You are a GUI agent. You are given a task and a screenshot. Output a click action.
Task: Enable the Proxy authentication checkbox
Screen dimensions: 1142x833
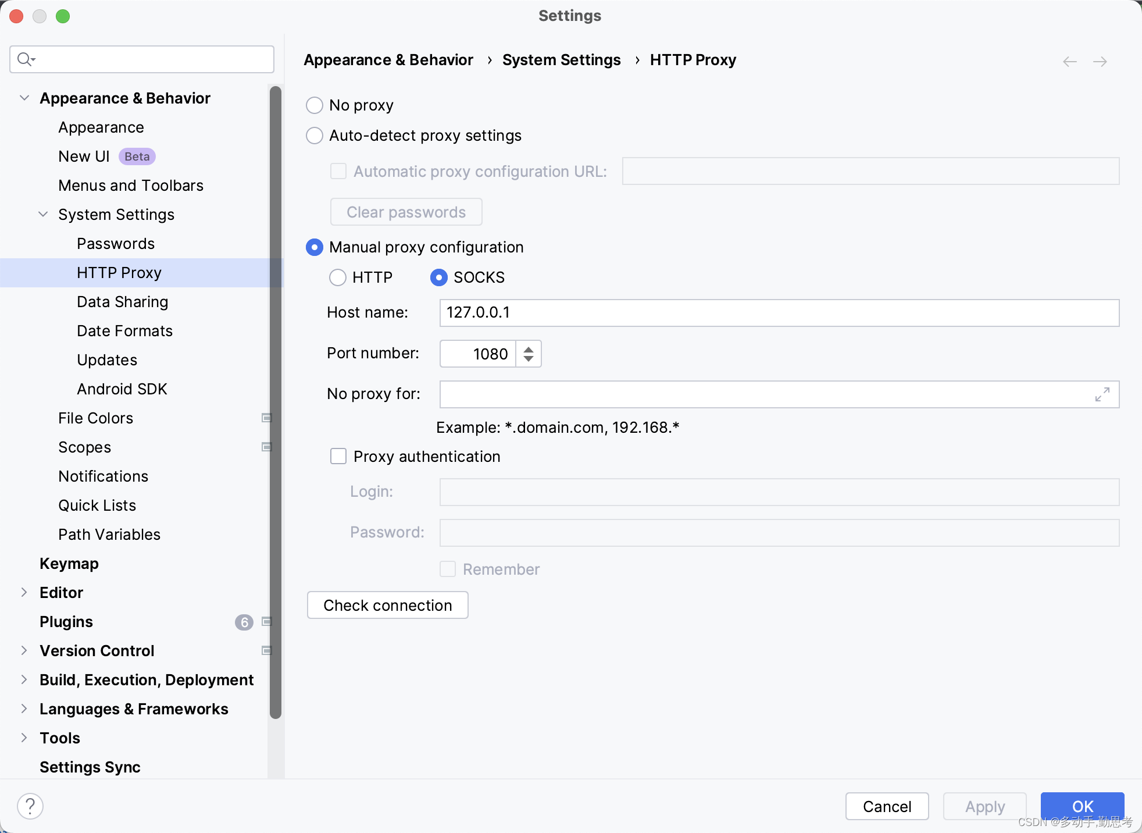click(338, 456)
